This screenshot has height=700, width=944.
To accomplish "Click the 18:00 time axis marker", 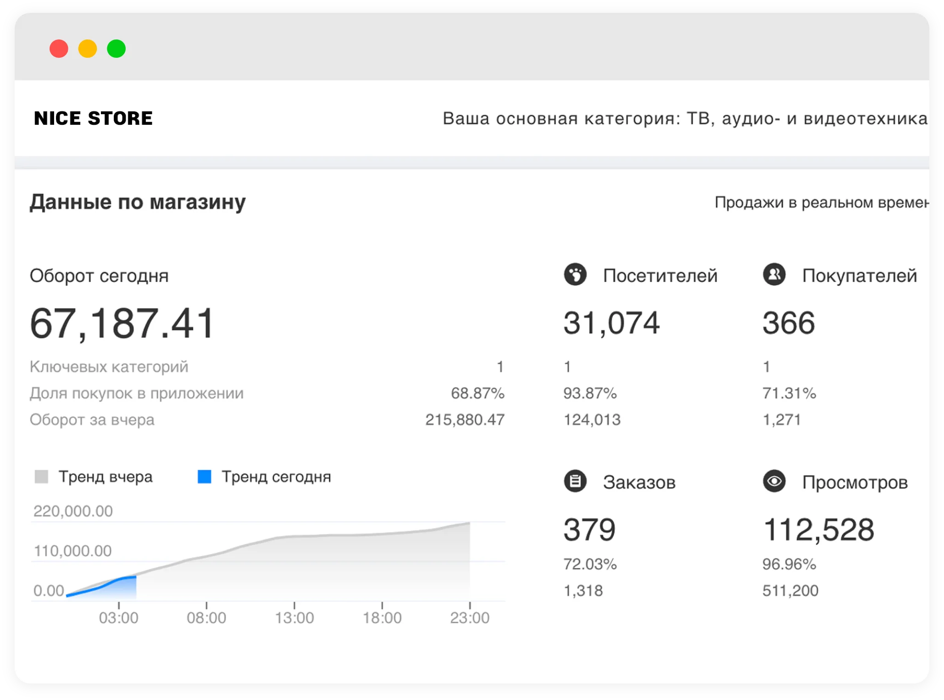I will click(x=382, y=617).
